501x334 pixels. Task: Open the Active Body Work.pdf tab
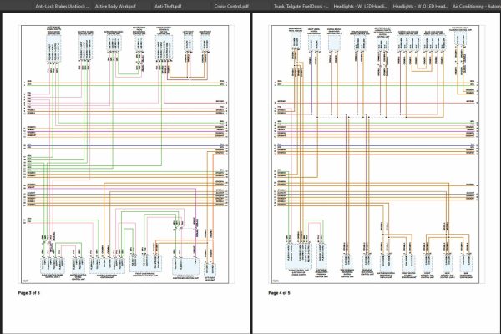coord(115,6)
